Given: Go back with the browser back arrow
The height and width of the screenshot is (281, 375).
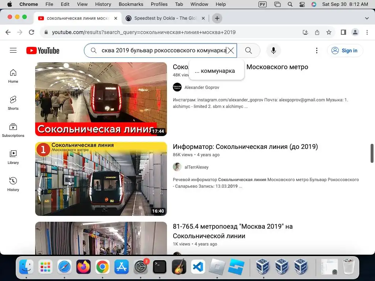Looking at the screenshot, I should point(8,32).
